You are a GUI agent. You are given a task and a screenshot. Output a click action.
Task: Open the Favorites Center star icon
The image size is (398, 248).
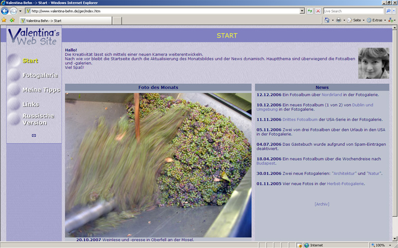tap(4, 20)
